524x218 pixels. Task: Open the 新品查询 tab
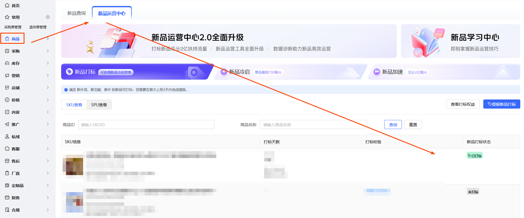pyautogui.click(x=76, y=13)
